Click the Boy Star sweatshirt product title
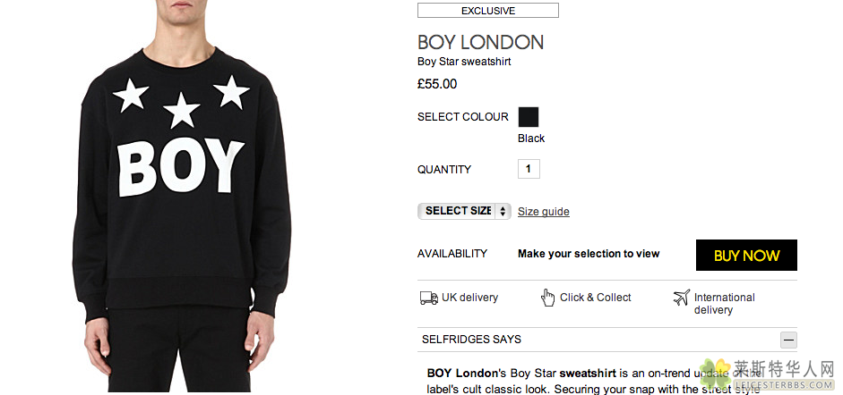This screenshot has height=395, width=843. (x=464, y=62)
